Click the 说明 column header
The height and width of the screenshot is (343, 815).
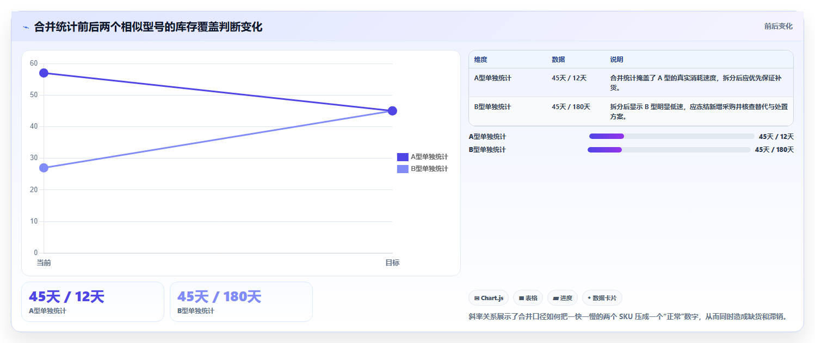point(616,60)
